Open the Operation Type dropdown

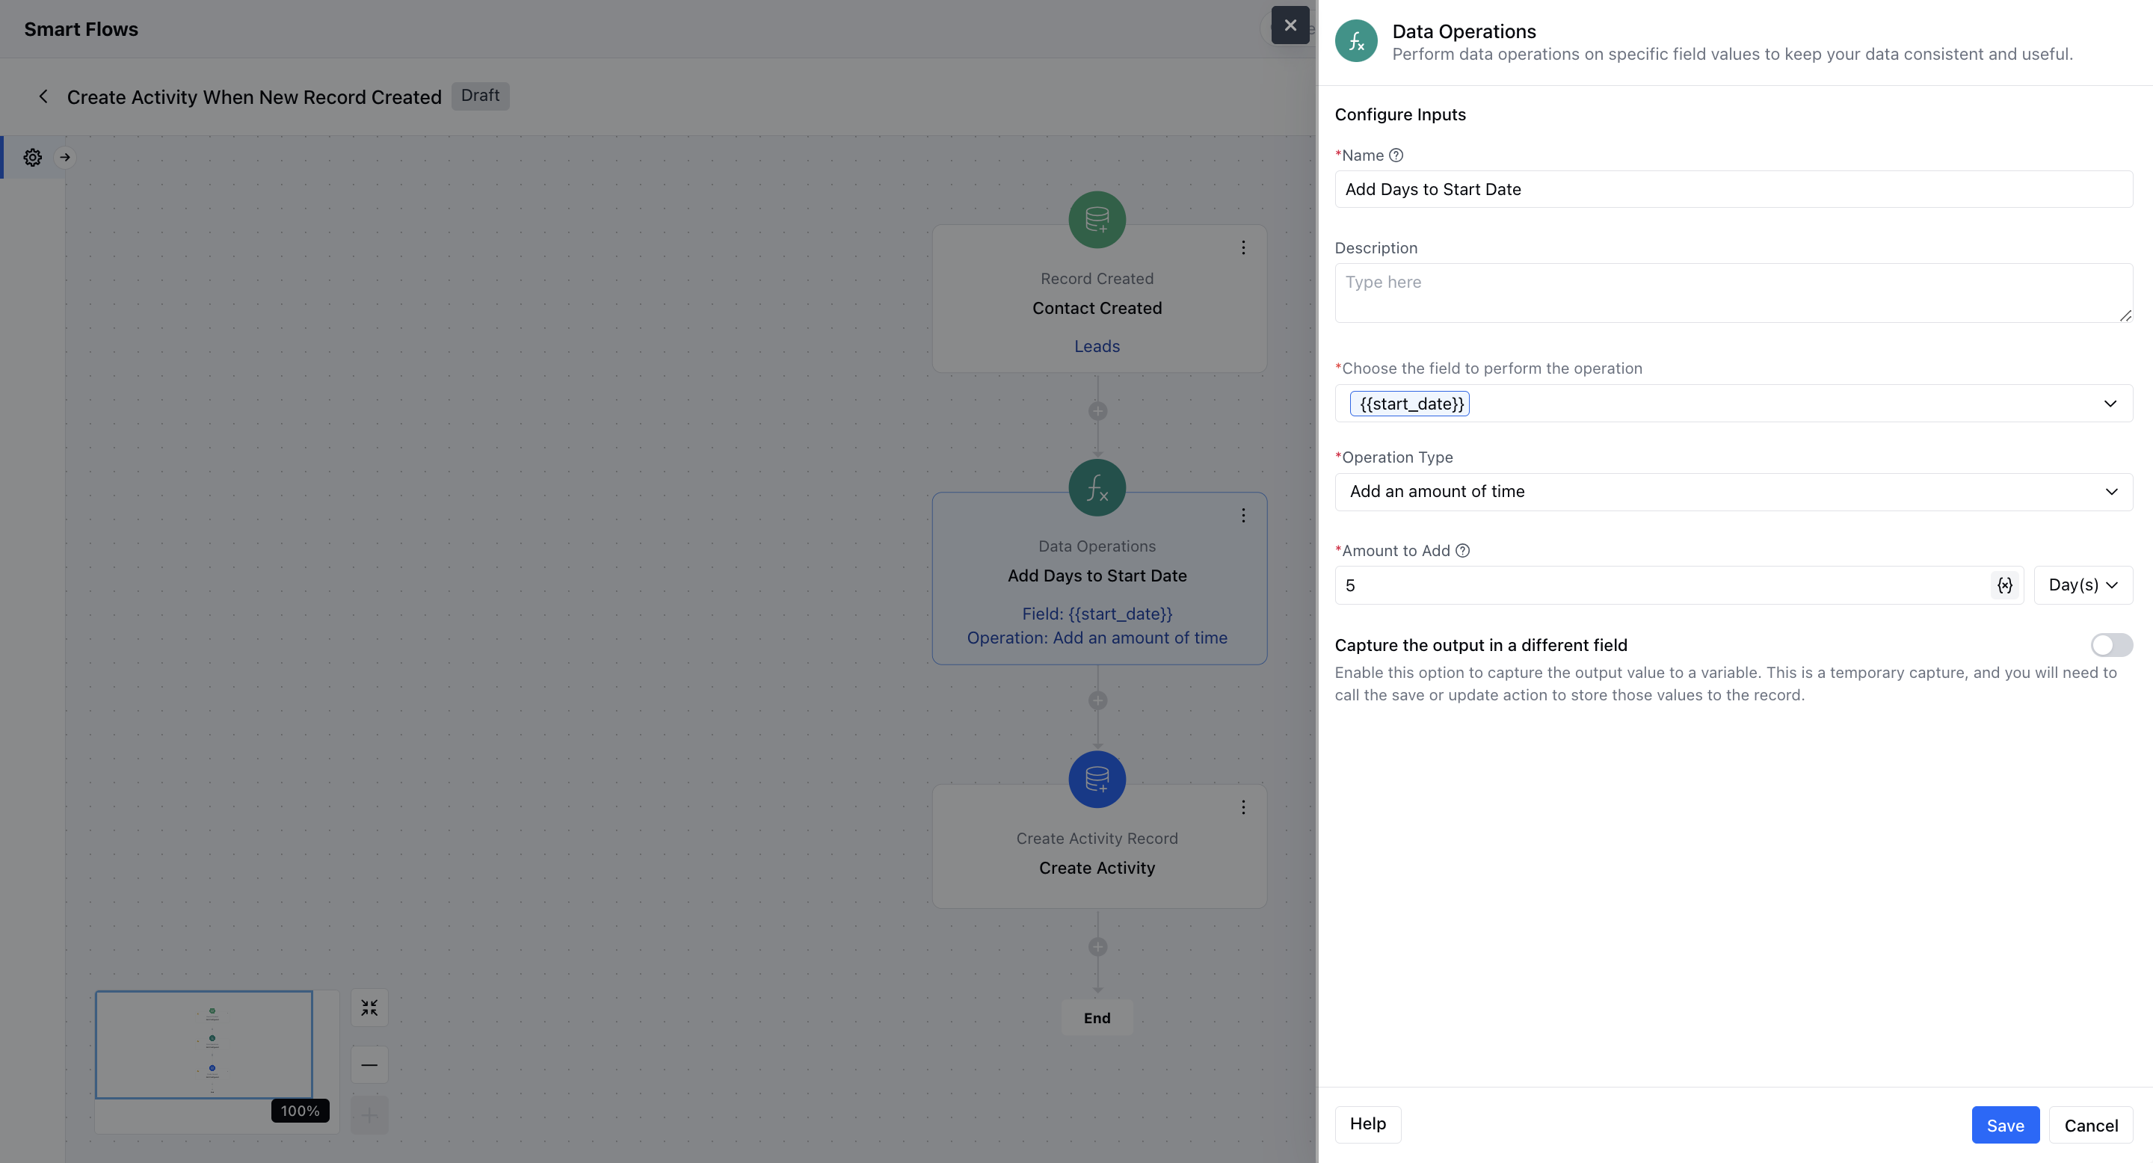pyautogui.click(x=1733, y=491)
